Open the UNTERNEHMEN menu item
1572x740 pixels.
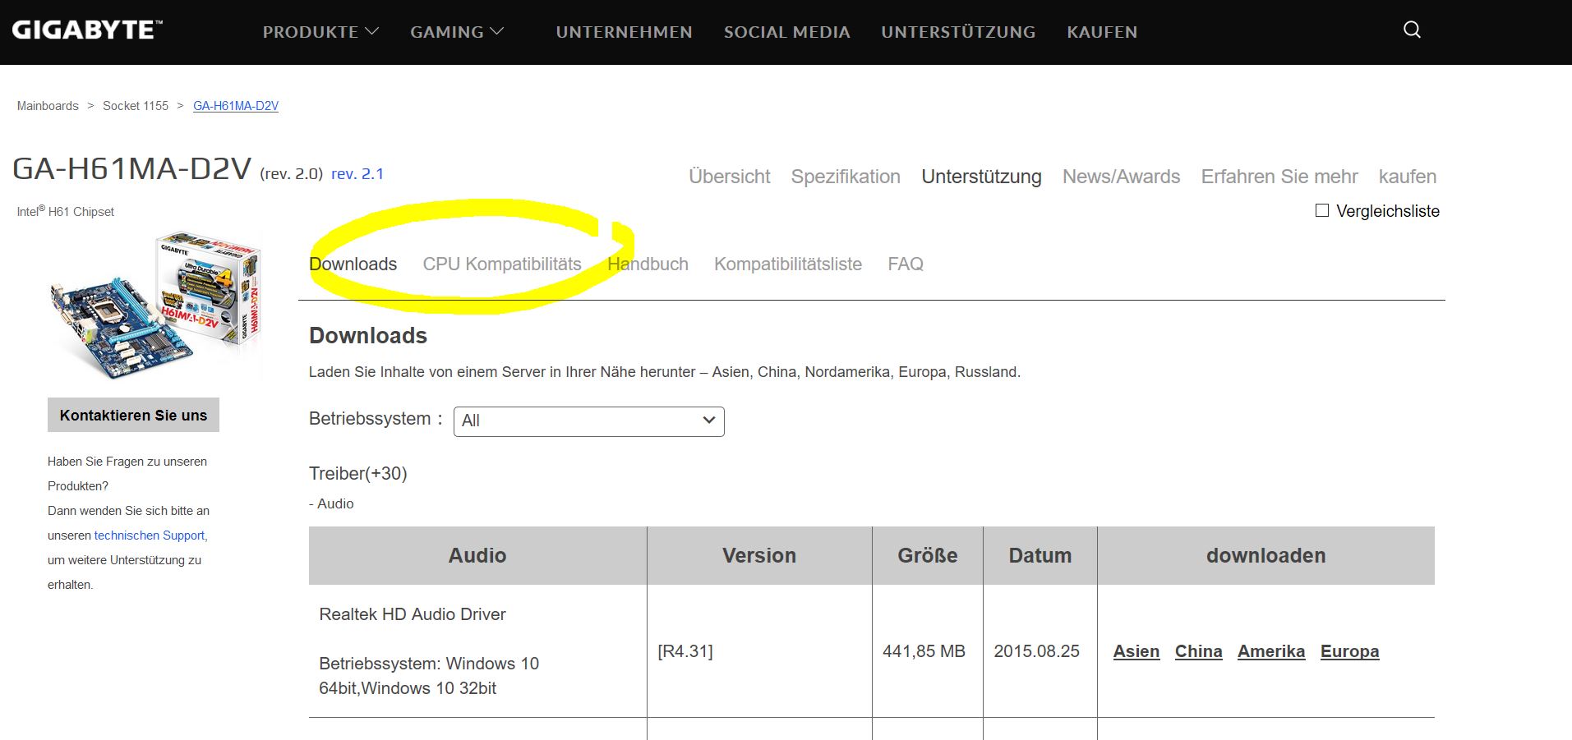pos(624,32)
